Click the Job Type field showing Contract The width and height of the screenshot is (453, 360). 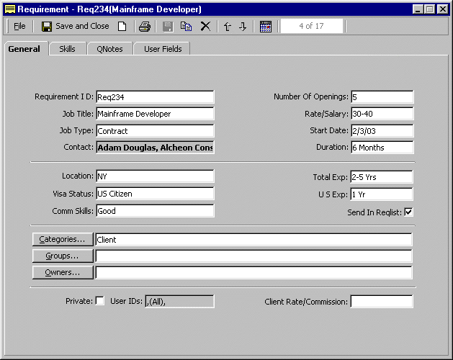[155, 130]
